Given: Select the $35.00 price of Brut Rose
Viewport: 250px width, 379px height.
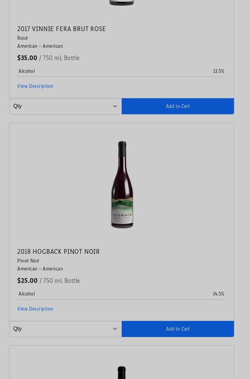Looking at the screenshot, I should [27, 58].
